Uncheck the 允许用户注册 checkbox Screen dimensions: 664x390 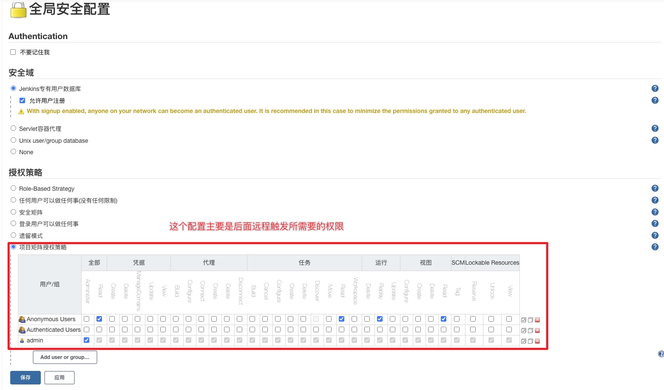tap(22, 100)
